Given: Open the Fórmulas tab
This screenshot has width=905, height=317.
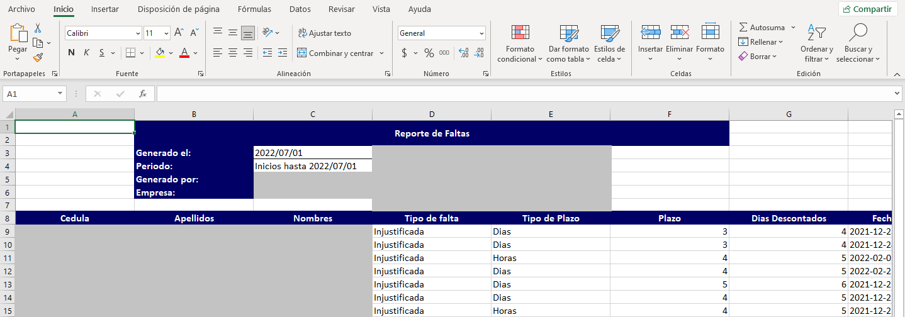Looking at the screenshot, I should 255,9.
